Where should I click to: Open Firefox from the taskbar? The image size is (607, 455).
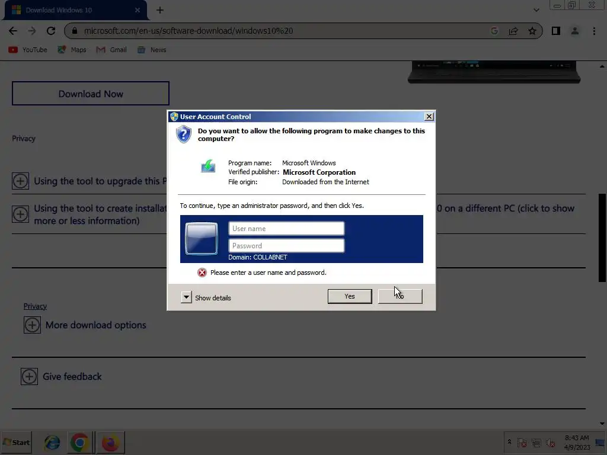pos(110,442)
